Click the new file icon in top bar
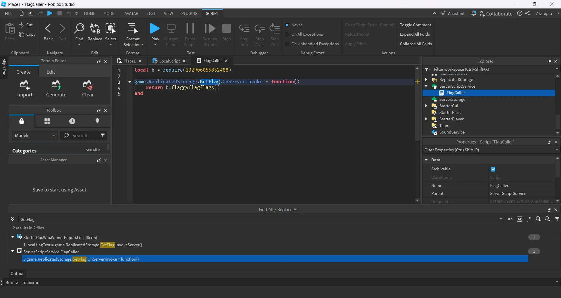561x298 pixels. pos(21,13)
